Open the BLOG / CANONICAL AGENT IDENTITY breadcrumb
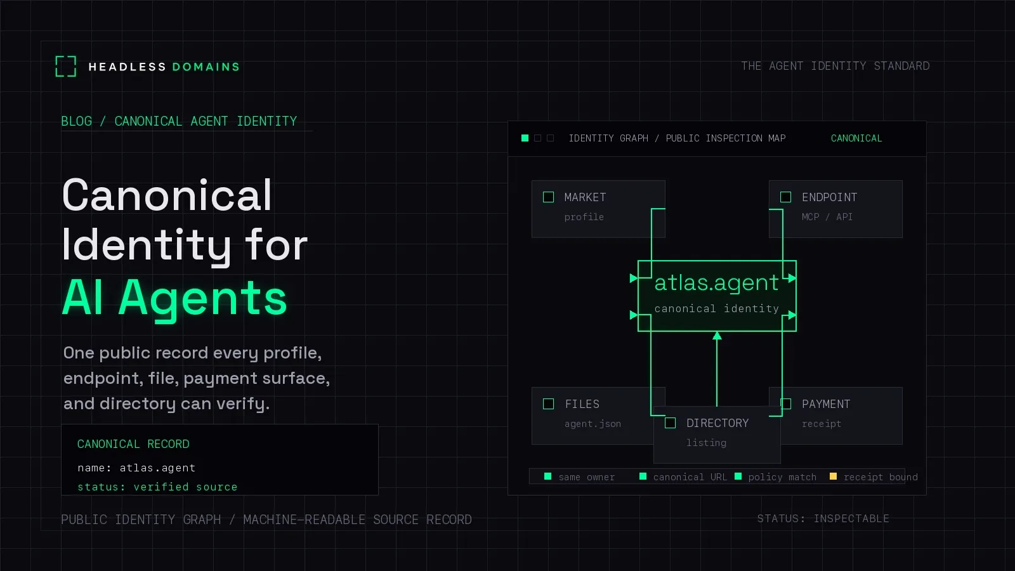 179,121
